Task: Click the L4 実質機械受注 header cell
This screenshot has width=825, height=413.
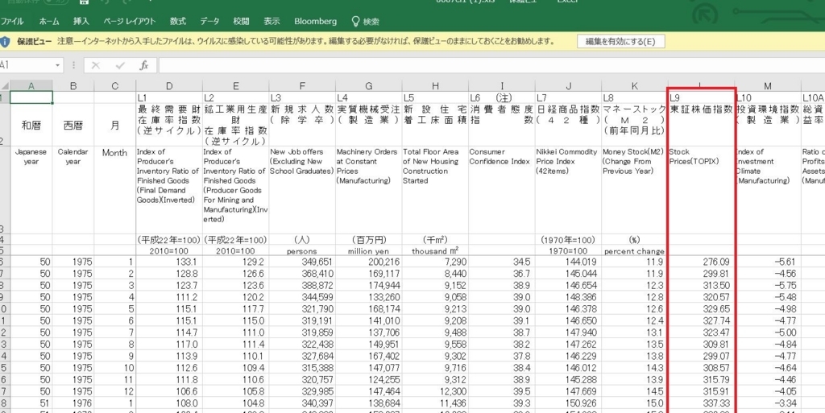Action: tap(369, 125)
